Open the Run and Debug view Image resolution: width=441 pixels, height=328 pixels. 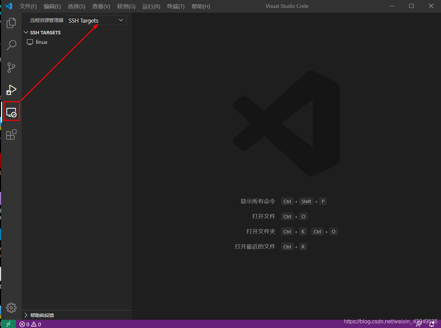pos(11,90)
